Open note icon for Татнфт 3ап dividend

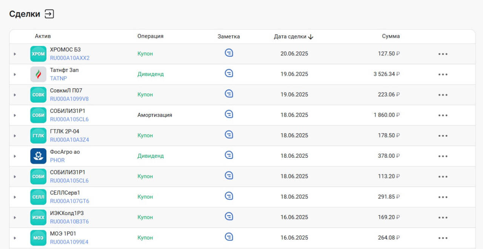229,73
